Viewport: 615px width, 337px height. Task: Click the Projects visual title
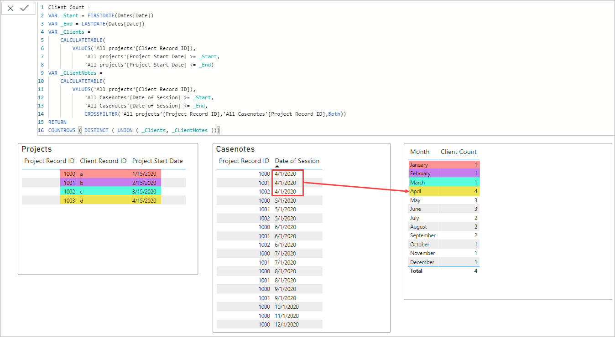coord(36,149)
